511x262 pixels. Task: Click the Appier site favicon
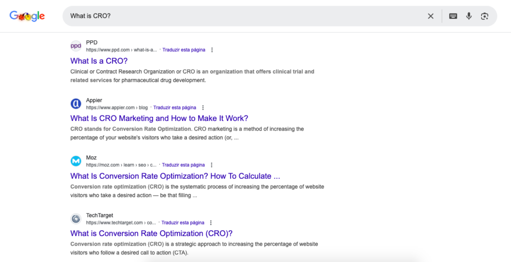76,104
